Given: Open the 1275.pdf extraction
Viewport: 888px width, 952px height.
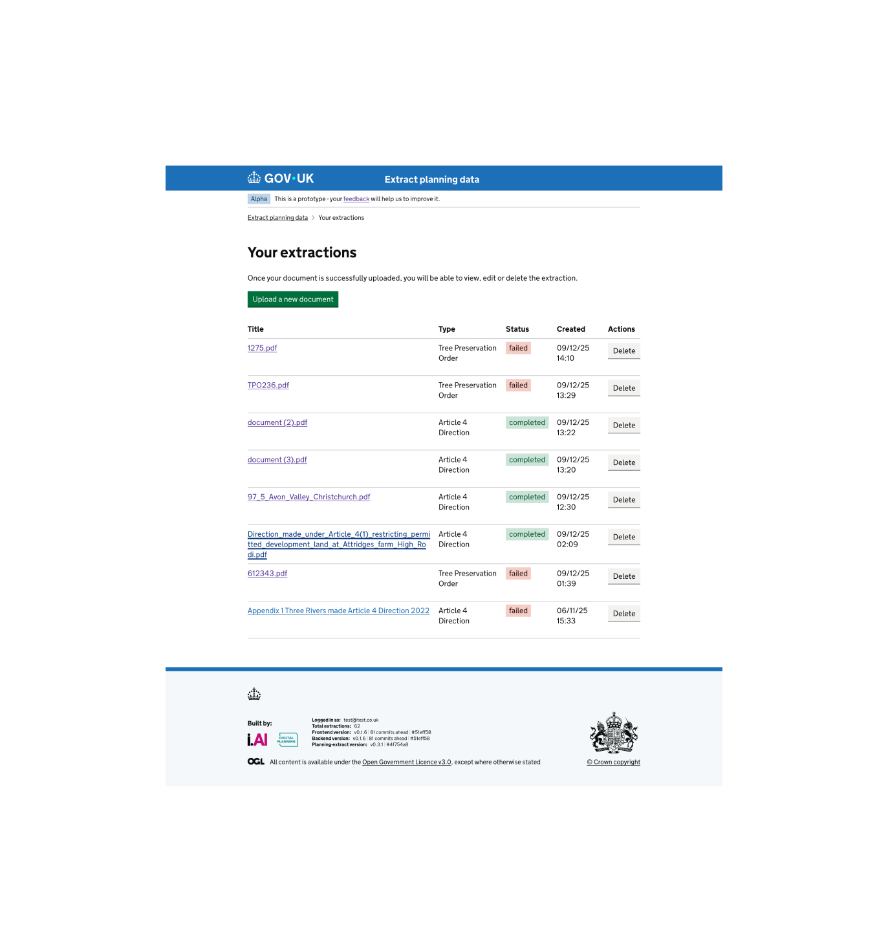Looking at the screenshot, I should point(262,348).
